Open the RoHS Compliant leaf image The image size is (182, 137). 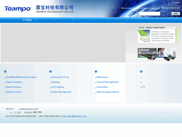(144, 36)
